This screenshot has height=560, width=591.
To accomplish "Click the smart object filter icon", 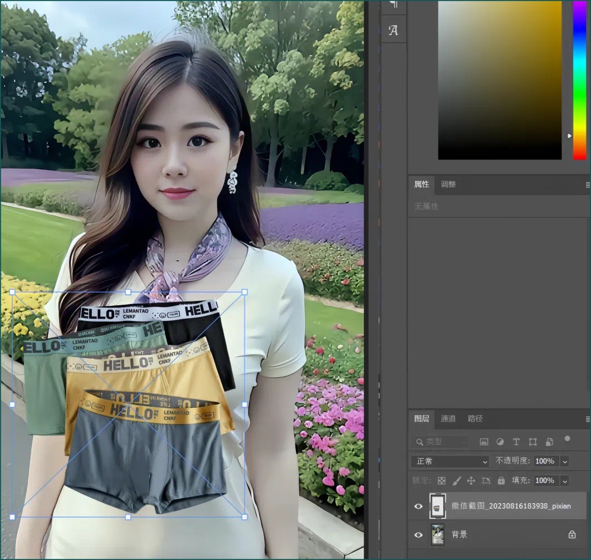I will (549, 442).
